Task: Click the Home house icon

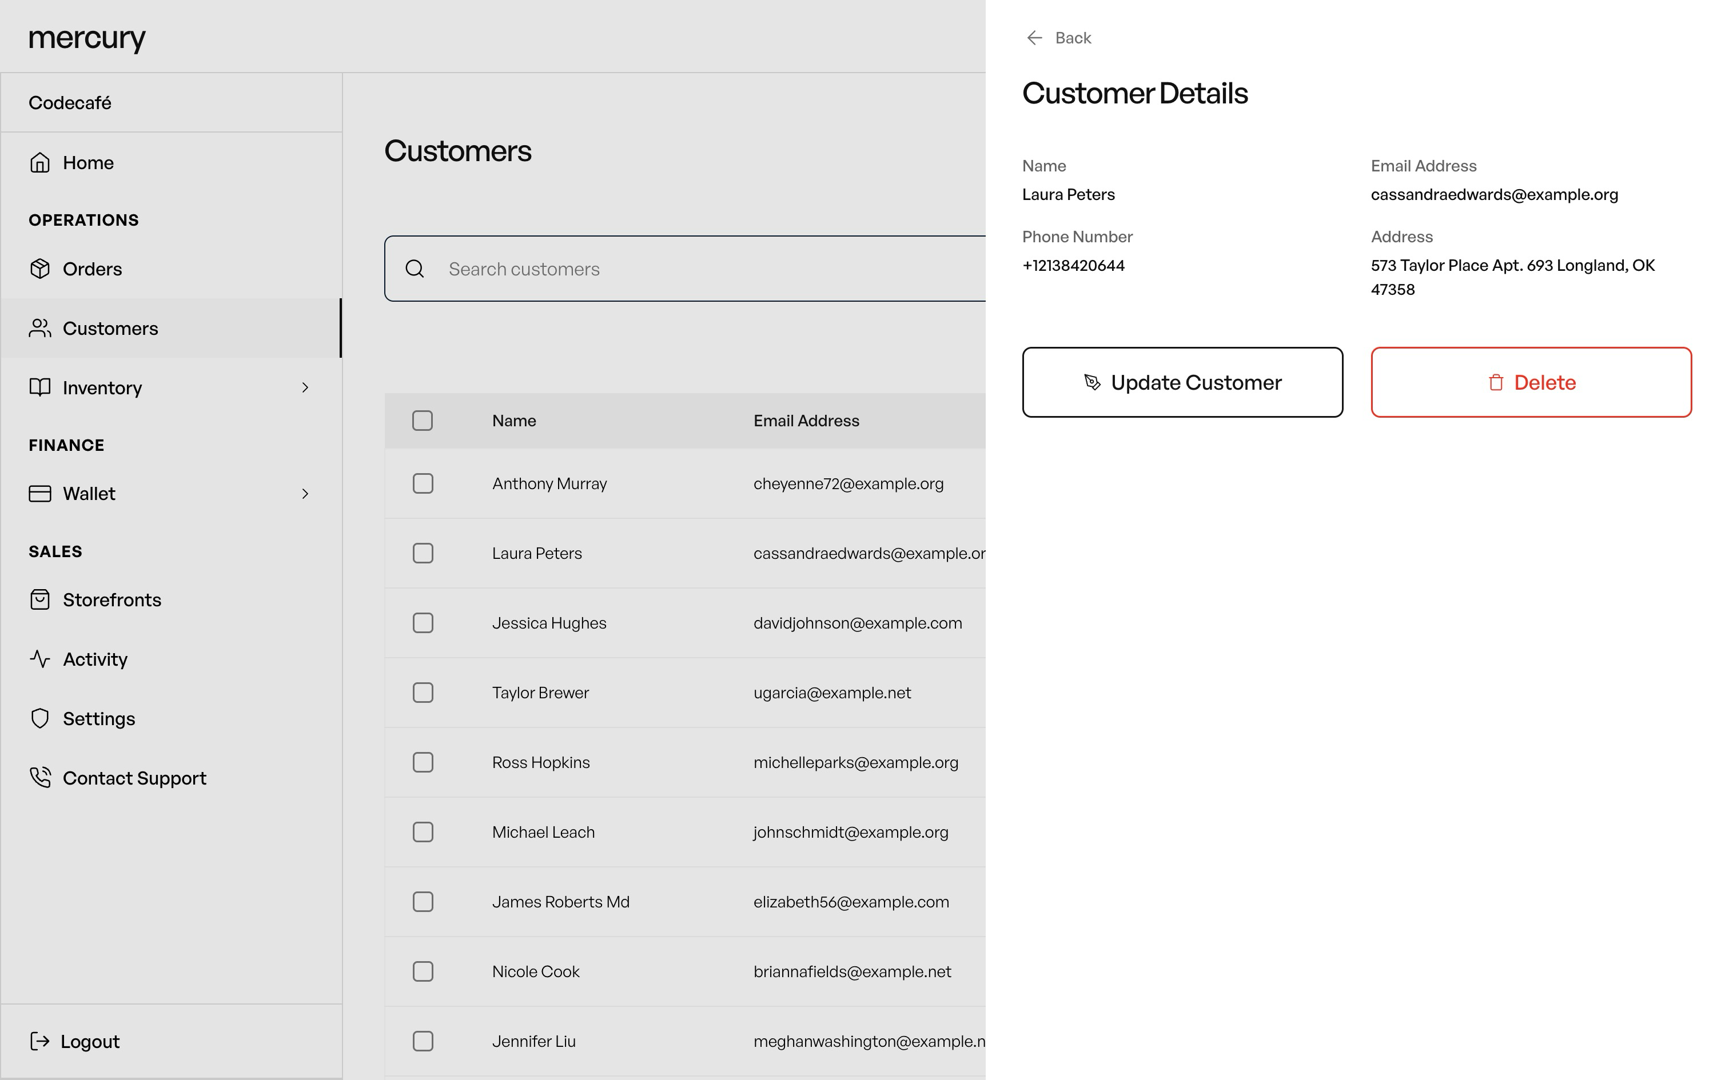Action: click(x=40, y=163)
